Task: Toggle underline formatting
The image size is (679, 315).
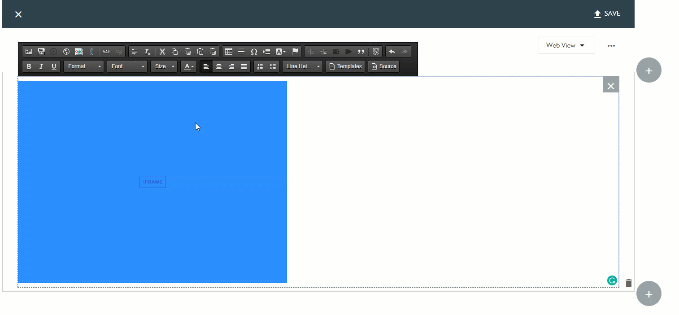Action: 54,66
